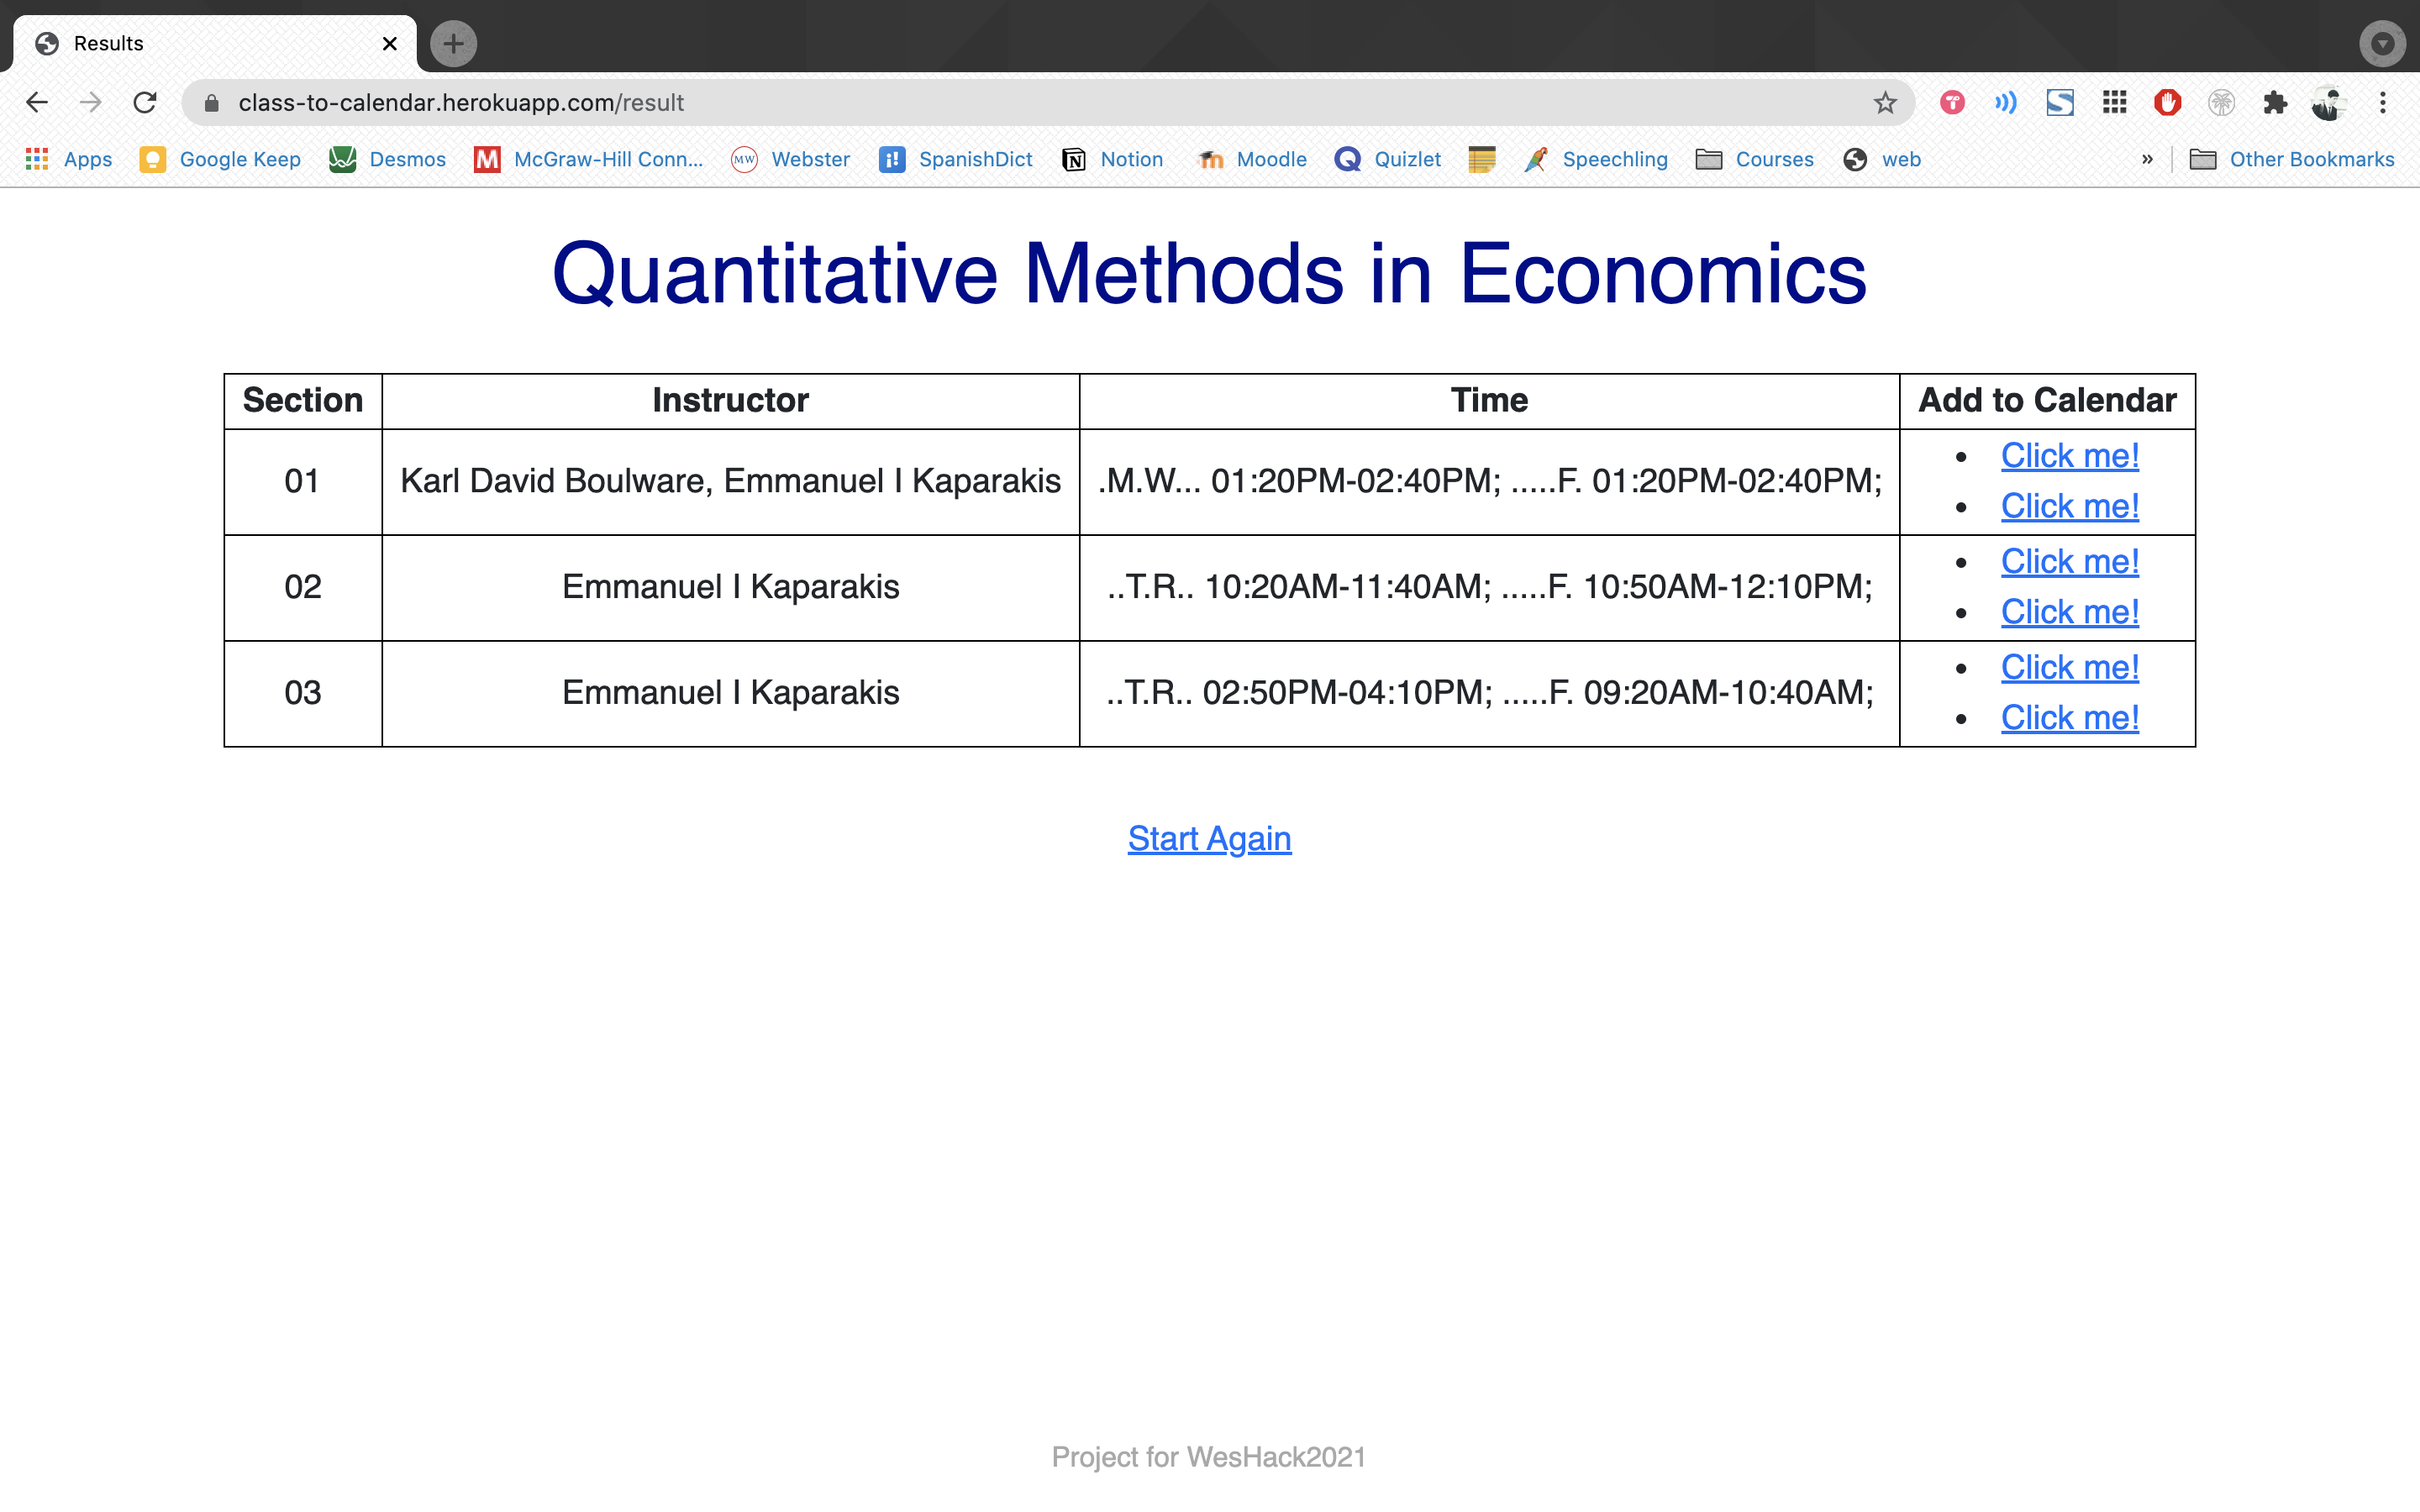Click second Click me! link for Section 03

coord(2069,718)
